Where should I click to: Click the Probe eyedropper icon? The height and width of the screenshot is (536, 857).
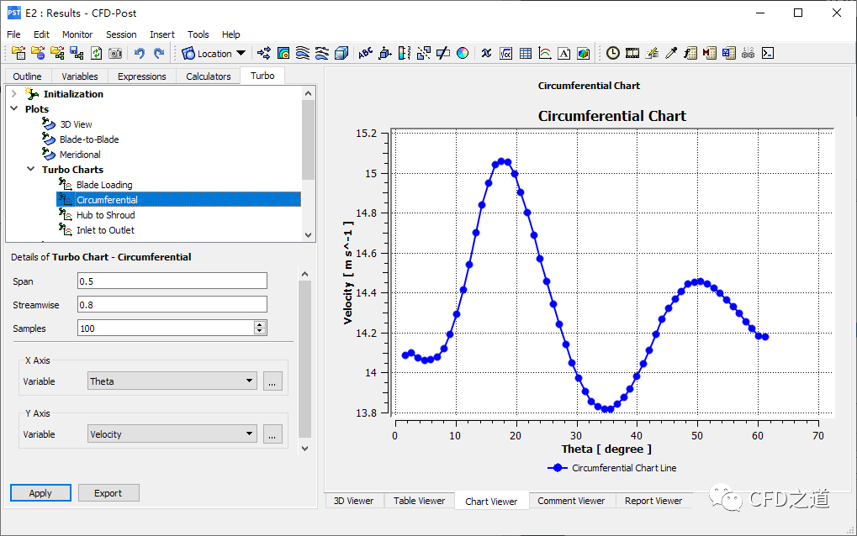pos(671,53)
